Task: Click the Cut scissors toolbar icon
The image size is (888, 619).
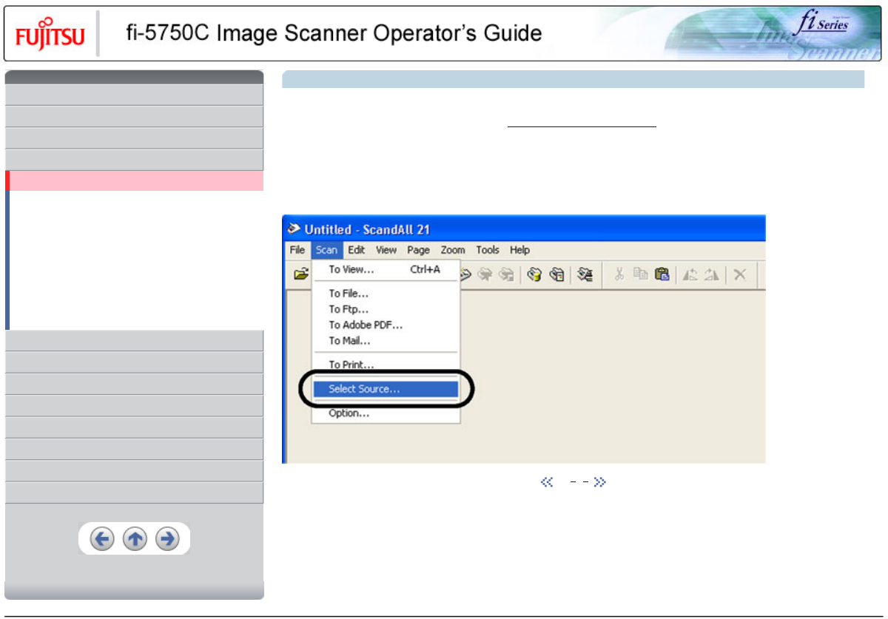Action: [x=620, y=274]
